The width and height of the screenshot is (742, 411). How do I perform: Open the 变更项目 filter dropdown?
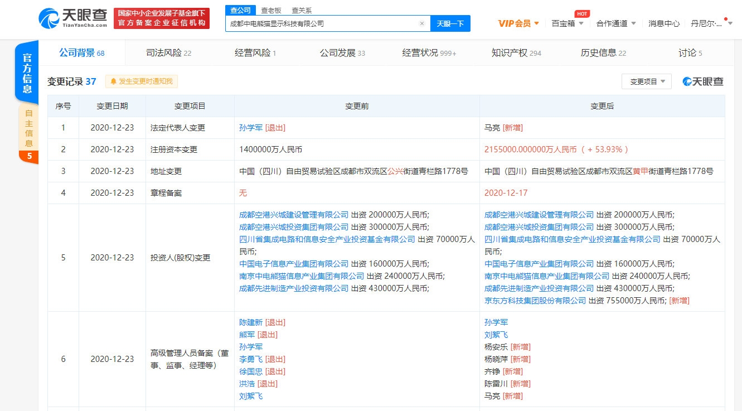point(646,81)
